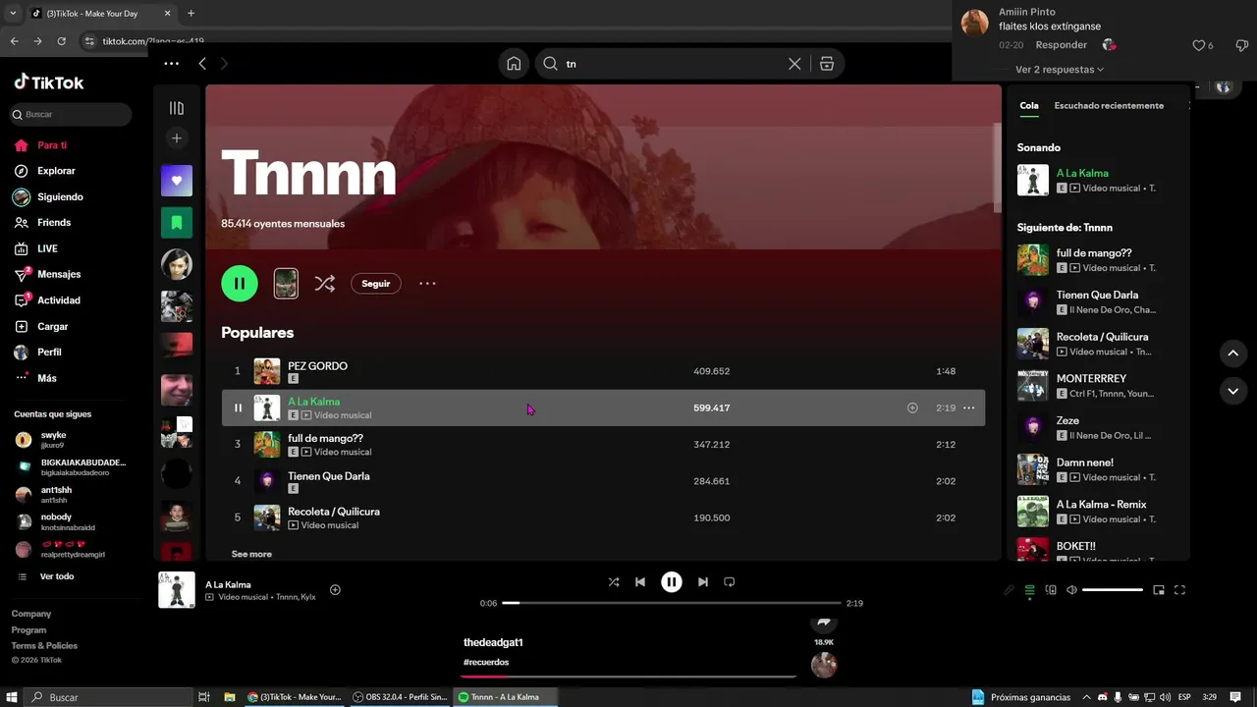Seek along the song progress bar

pyautogui.click(x=672, y=603)
